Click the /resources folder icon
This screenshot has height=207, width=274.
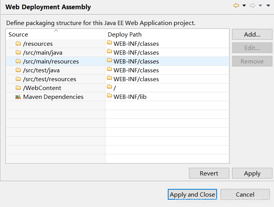click(x=18, y=43)
